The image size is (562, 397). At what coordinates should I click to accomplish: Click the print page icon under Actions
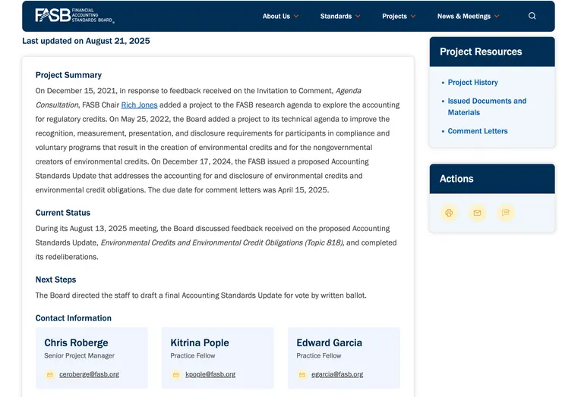click(x=449, y=213)
